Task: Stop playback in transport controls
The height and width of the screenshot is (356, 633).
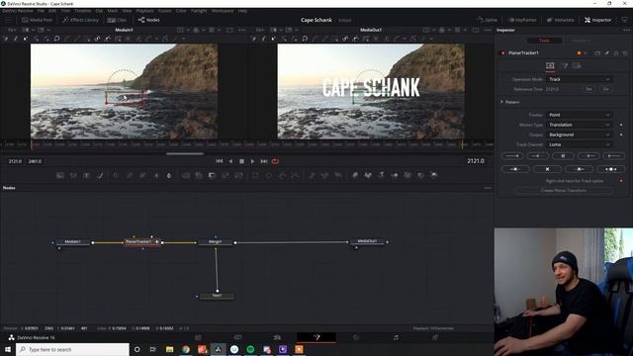Action: click(241, 161)
